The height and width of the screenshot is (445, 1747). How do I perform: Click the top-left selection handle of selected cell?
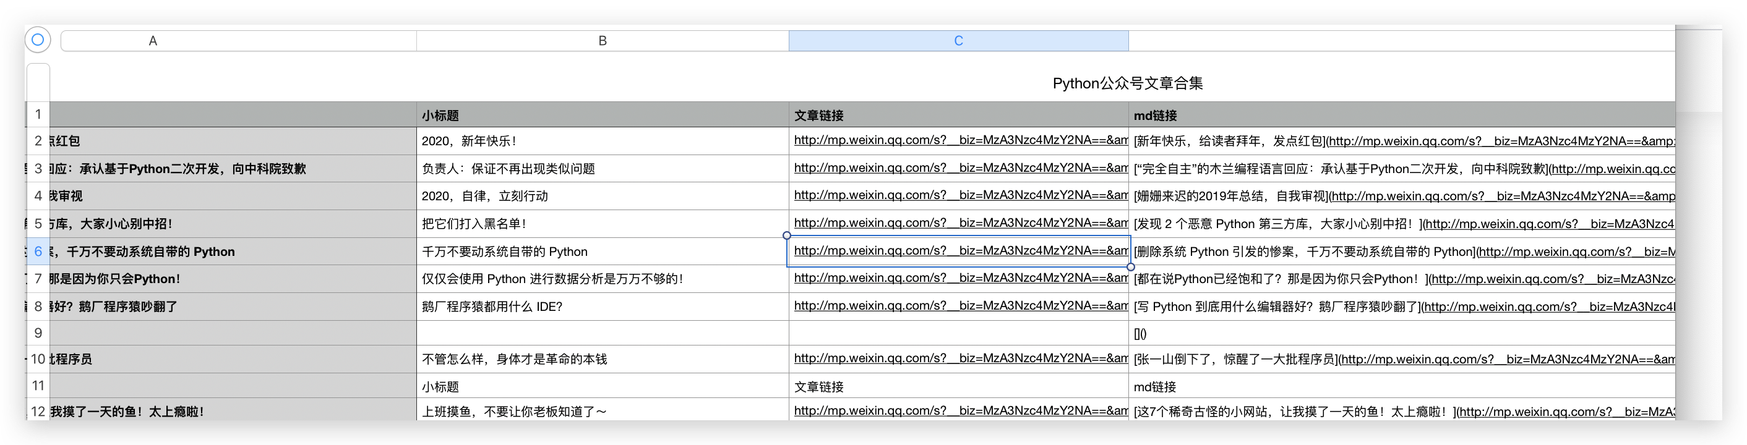click(787, 235)
